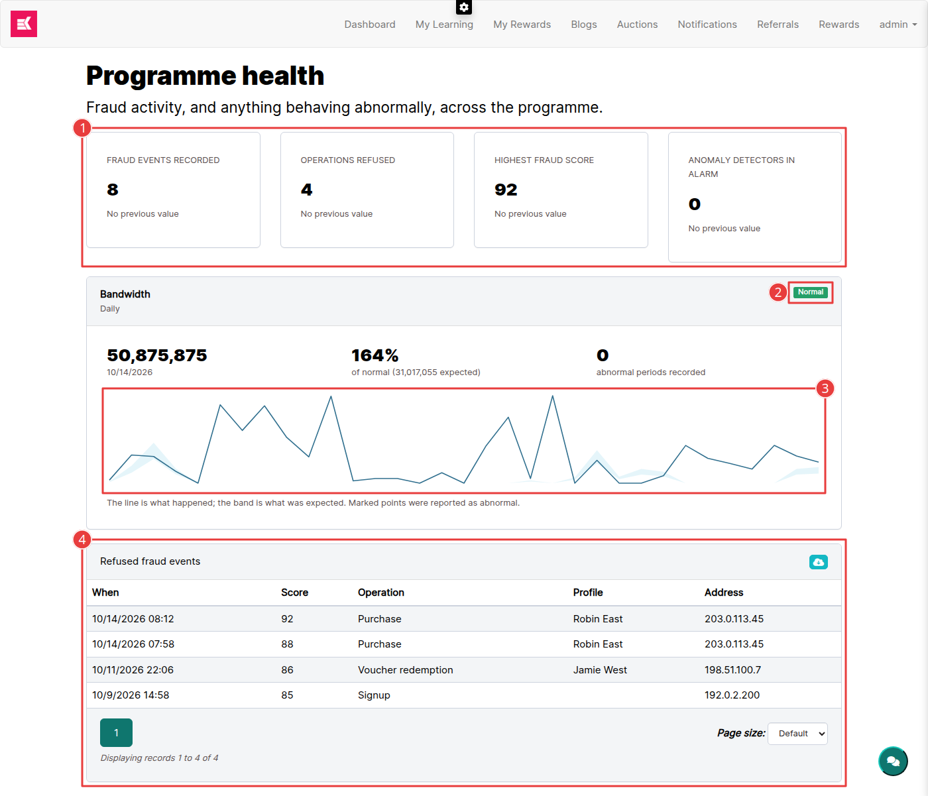Screen dimensions: 928x796
Task: Go to Rewards link in navbar
Action: [839, 25]
